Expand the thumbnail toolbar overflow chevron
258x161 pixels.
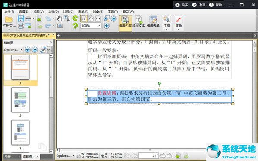48,50
